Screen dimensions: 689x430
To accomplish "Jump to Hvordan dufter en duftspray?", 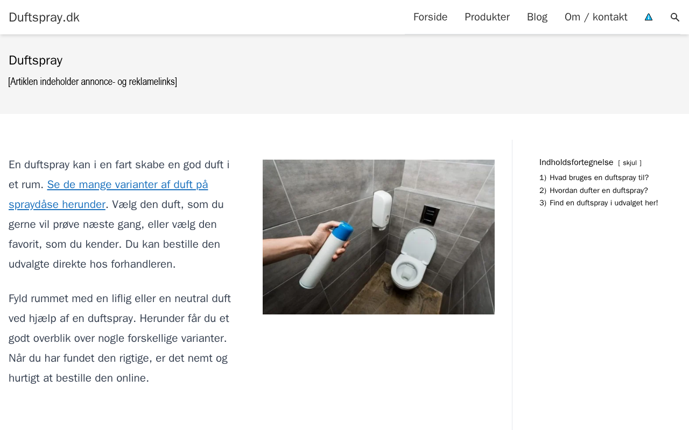I will (x=599, y=190).
